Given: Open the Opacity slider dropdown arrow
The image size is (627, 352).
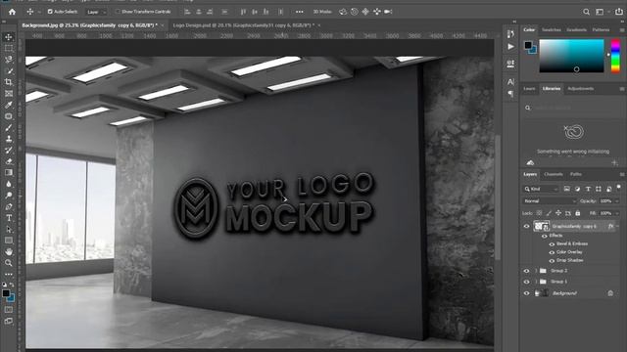Looking at the screenshot, I should pos(616,201).
